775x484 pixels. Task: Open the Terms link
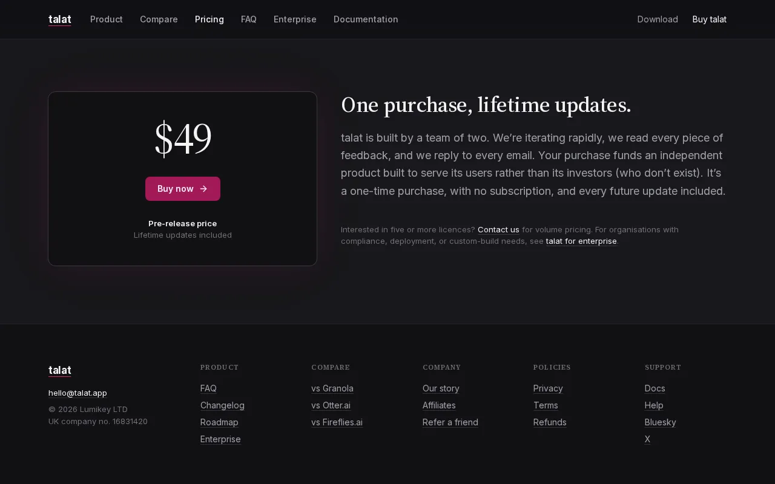pyautogui.click(x=546, y=405)
